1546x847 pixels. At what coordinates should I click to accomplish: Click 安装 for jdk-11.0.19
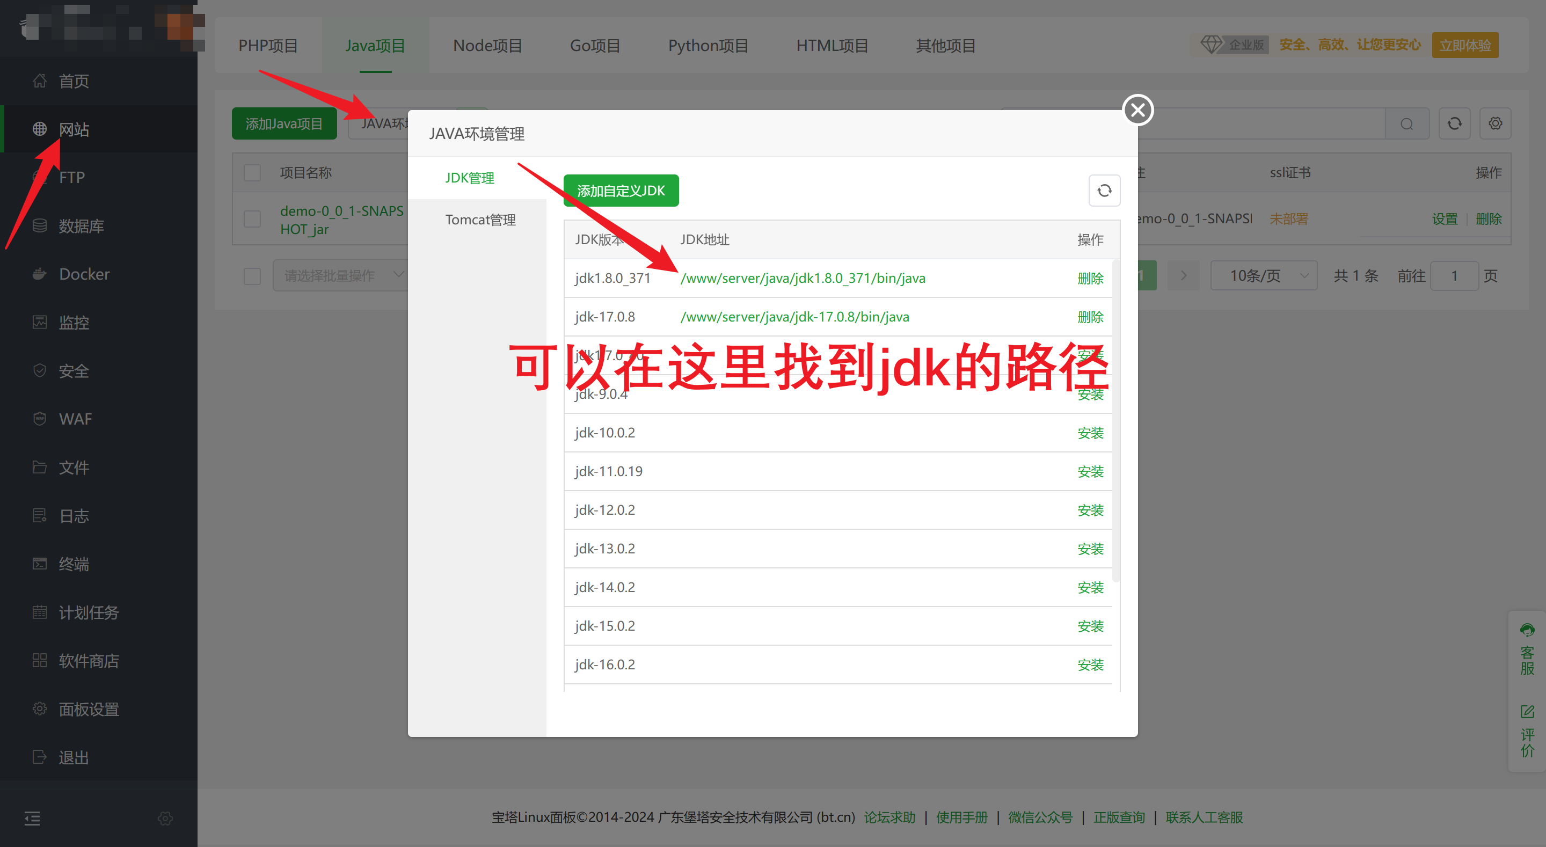1090,472
